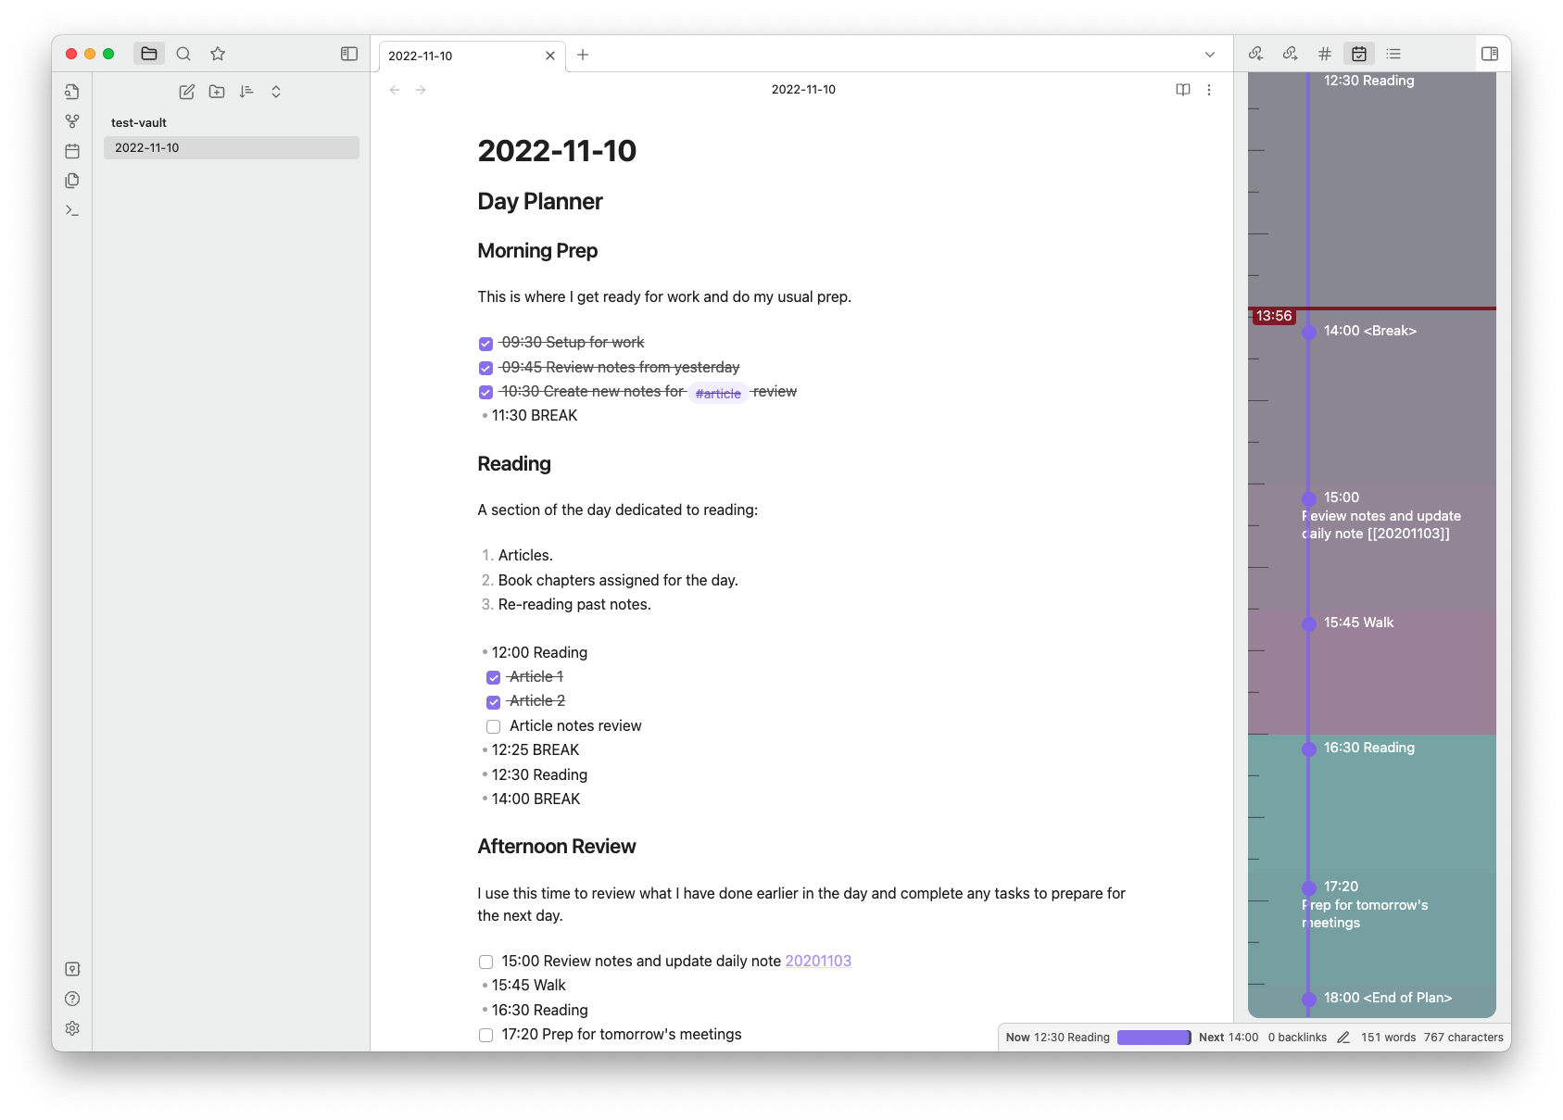1563x1120 pixels.
Task: Open the tags pane hash icon
Action: coord(1325,54)
